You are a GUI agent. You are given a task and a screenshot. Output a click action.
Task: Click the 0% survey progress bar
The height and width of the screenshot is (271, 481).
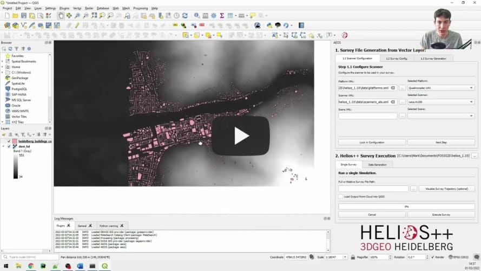[406, 207]
